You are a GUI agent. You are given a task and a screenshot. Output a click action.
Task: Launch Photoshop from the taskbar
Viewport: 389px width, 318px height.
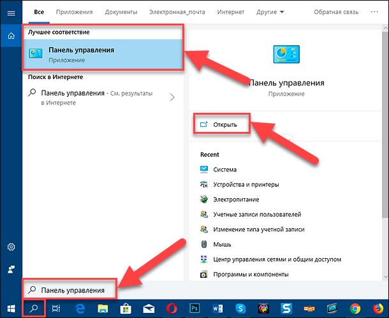194,308
